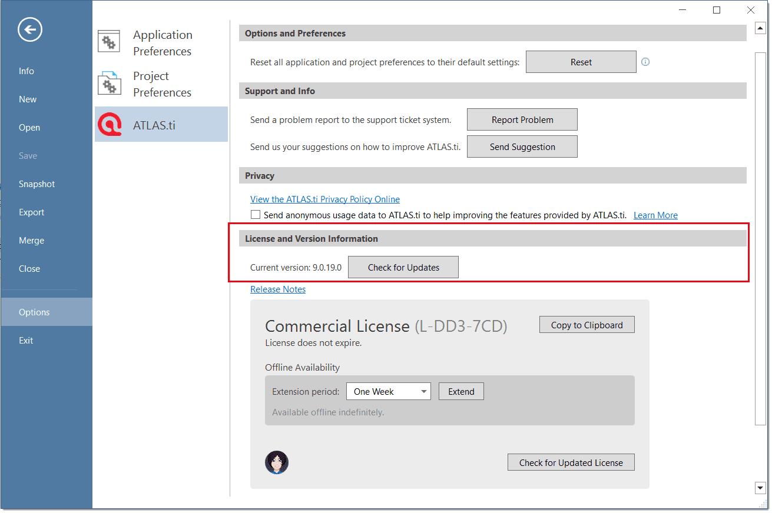This screenshot has width=772, height=513.
Task: Click the vertical scrollbar thumb
Action: point(760,238)
